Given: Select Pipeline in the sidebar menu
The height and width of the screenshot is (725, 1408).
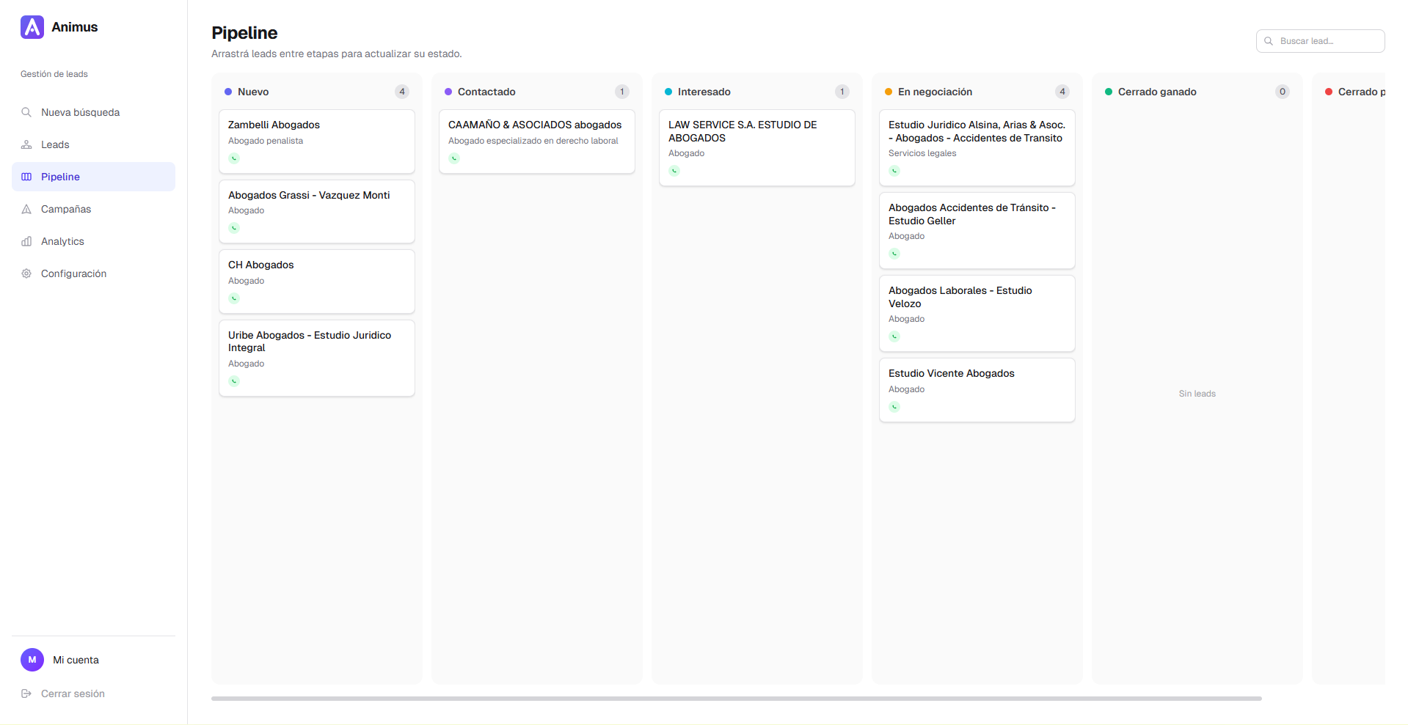Looking at the screenshot, I should pyautogui.click(x=60, y=177).
